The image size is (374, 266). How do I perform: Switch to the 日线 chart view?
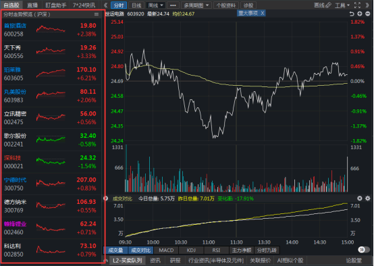click(136, 5)
